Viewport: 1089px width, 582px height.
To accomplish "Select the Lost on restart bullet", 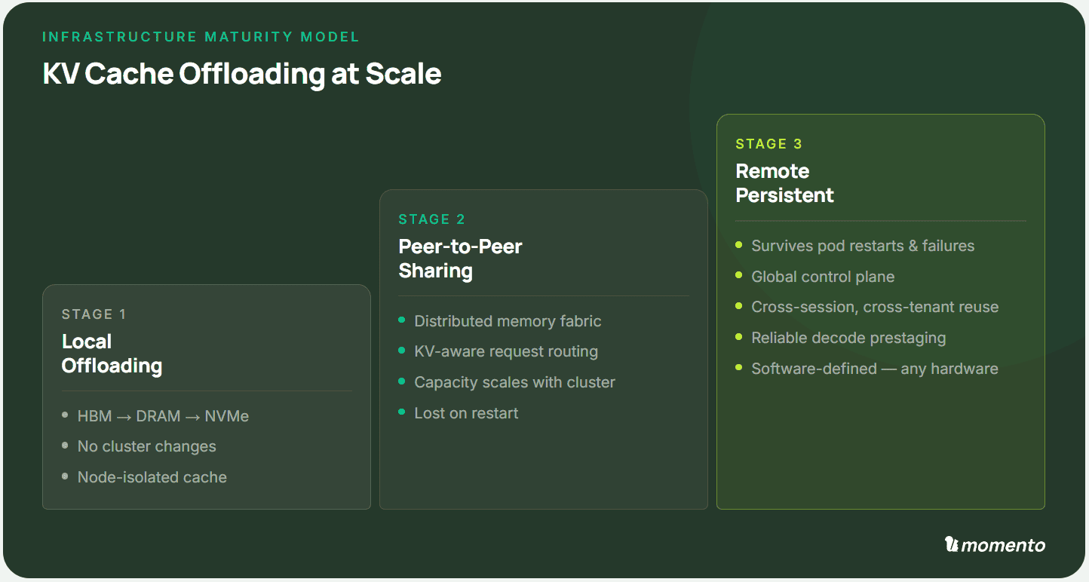I will tap(466, 413).
